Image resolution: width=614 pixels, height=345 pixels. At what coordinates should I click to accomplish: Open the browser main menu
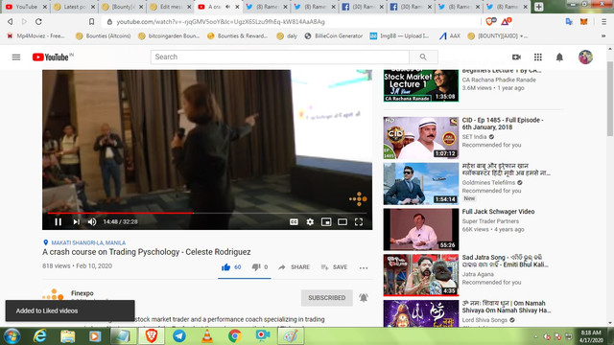coord(604,22)
